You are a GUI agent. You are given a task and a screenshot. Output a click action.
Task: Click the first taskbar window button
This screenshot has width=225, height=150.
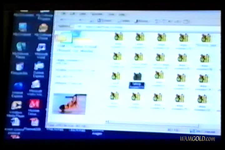[x=55, y=129]
